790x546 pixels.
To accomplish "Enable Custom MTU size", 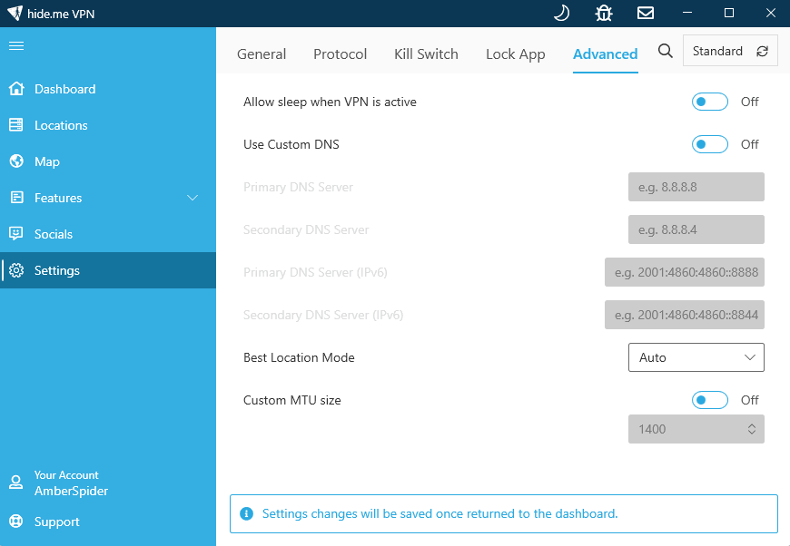I will 709,399.
